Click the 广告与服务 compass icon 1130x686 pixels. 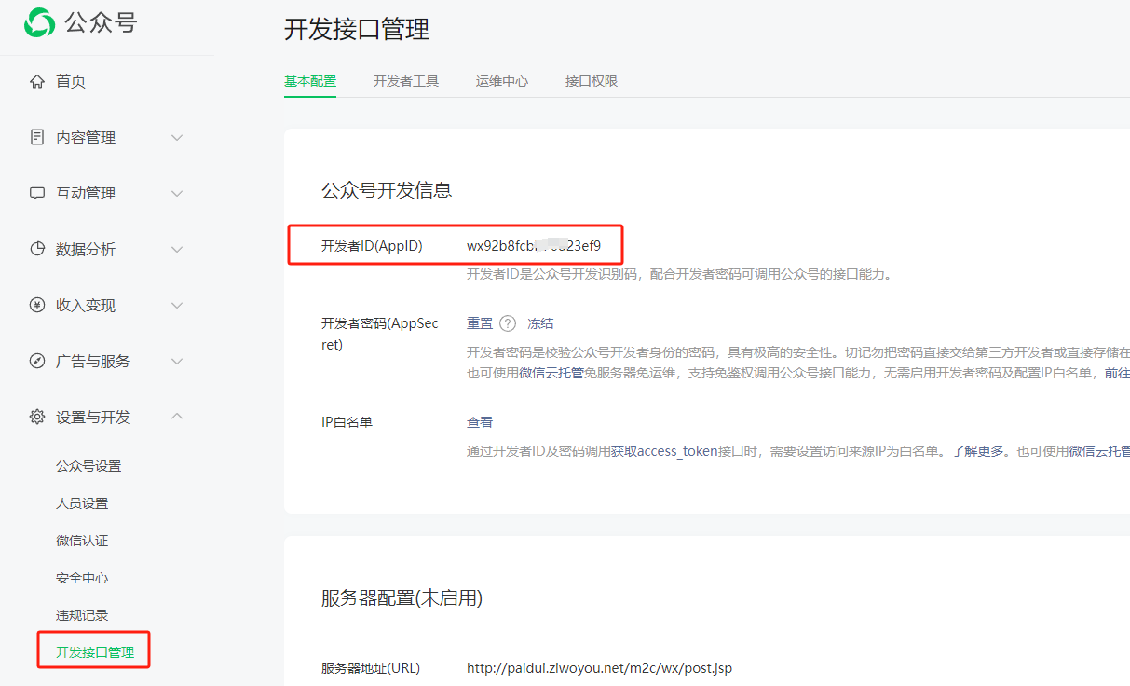click(x=37, y=361)
